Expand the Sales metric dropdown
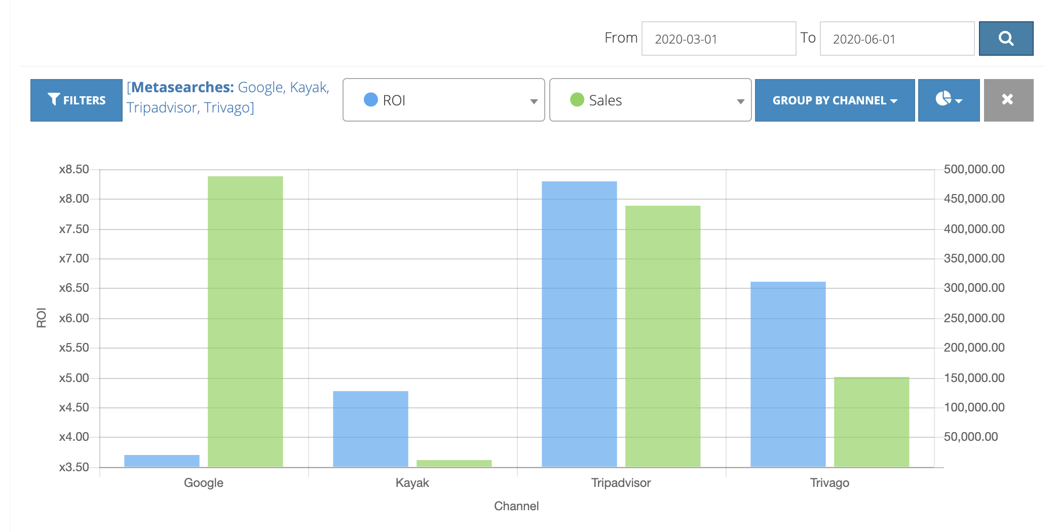Viewport: 1057px width, 532px height. click(x=650, y=100)
